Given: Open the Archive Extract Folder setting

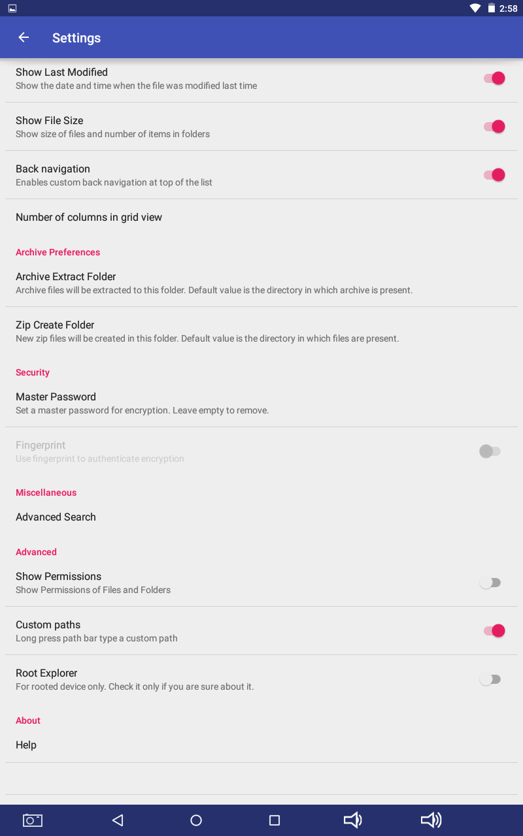Looking at the screenshot, I should click(x=65, y=283).
